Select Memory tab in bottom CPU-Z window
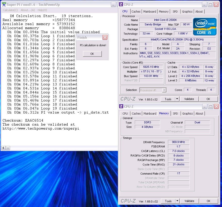 (x=164, y=113)
